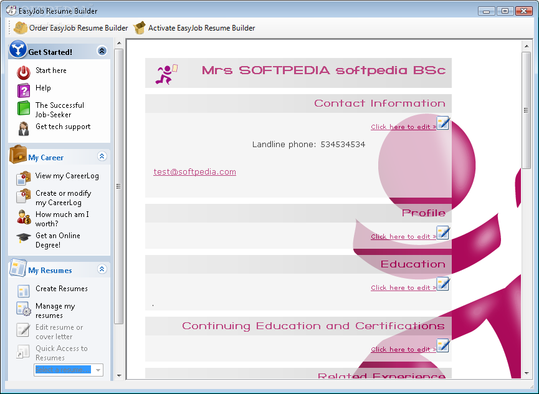Click the sidebar vertical scrollbar thumb

click(x=119, y=186)
